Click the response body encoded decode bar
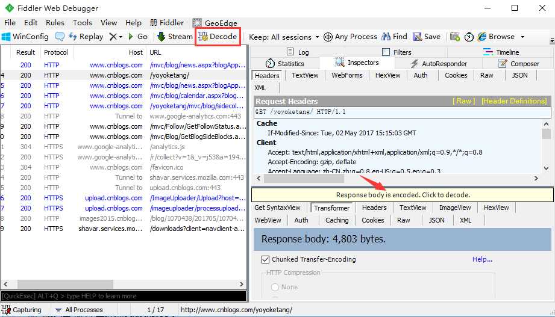This screenshot has height=317, width=555. 403,195
